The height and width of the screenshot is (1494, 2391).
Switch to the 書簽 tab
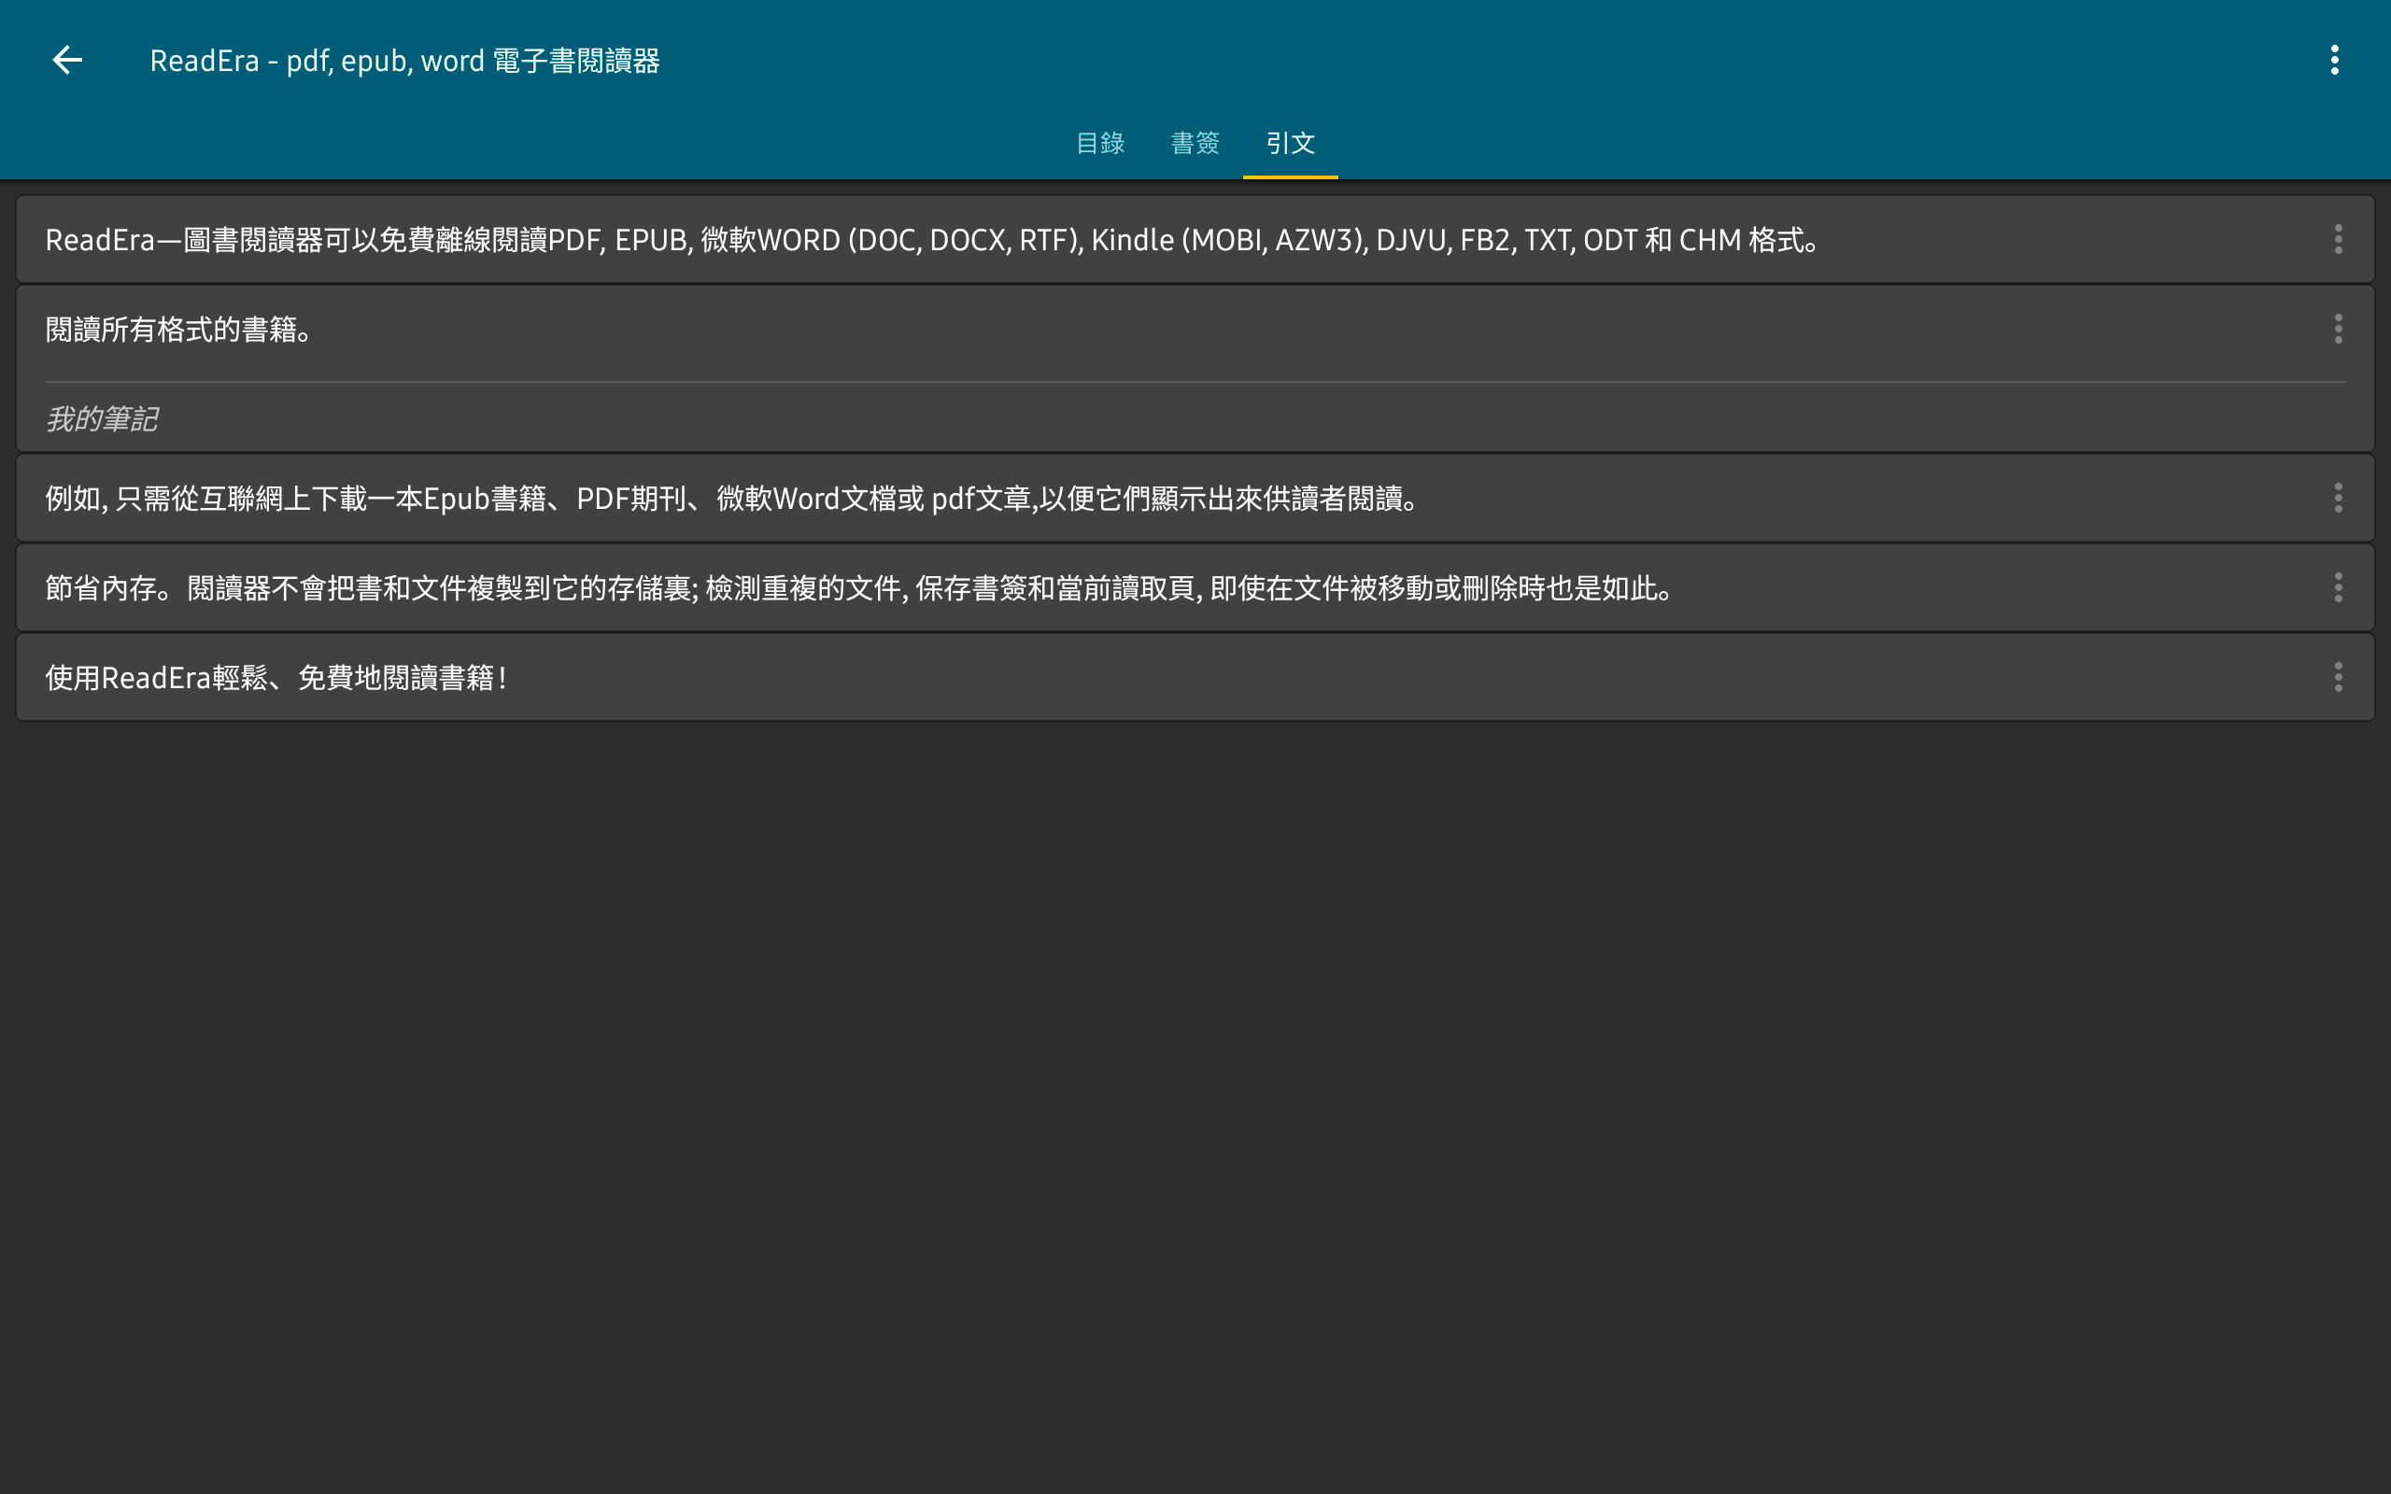point(1195,143)
